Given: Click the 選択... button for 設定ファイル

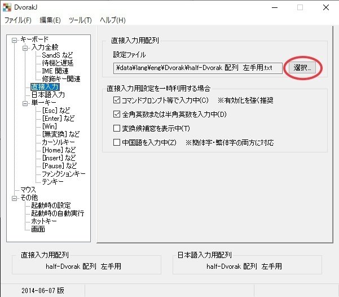Looking at the screenshot, I should pos(302,68).
